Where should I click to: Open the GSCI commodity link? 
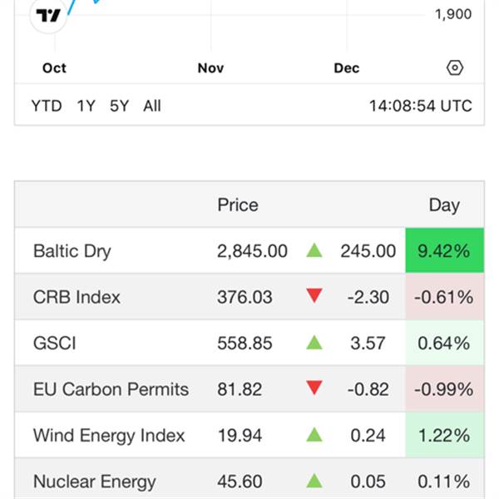[x=55, y=343]
